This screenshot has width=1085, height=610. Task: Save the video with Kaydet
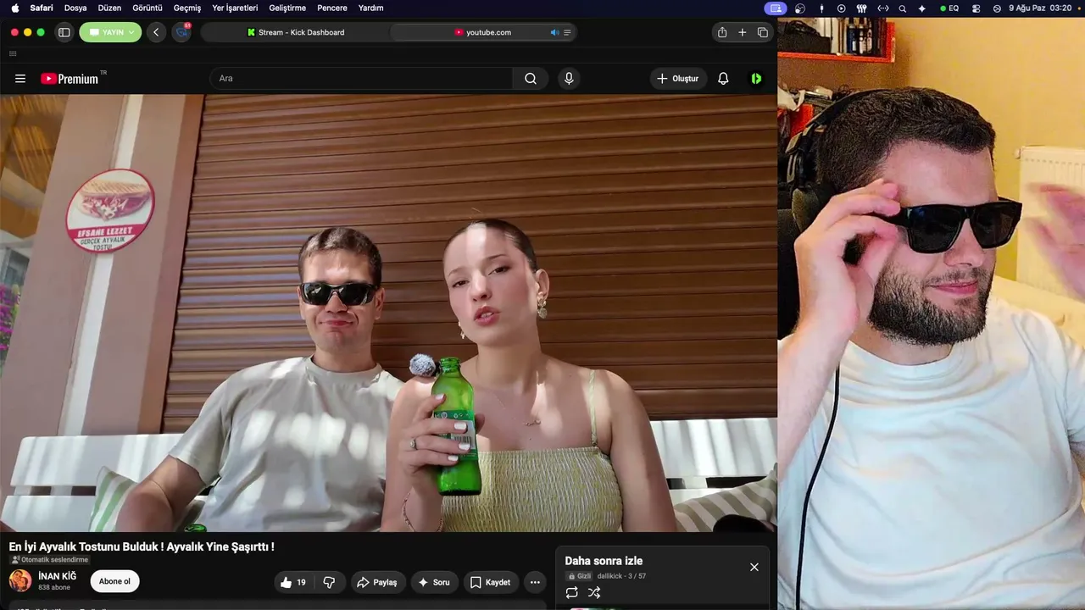[491, 582]
